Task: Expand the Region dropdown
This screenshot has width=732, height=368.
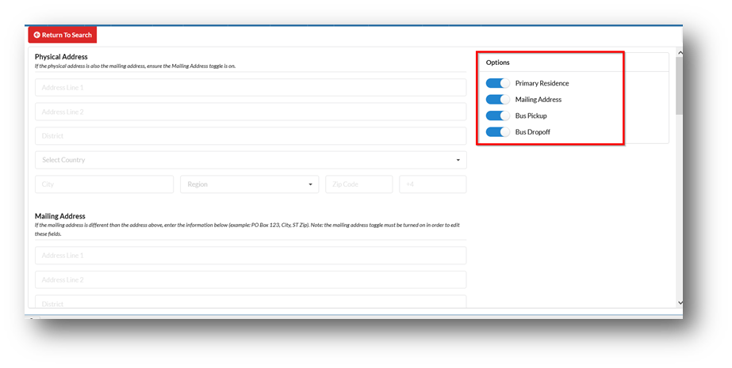Action: (249, 184)
